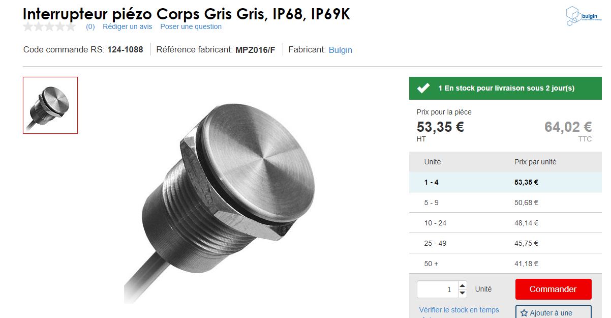Select the 10 - 24 price tier row
611x318 pixels.
[505, 223]
